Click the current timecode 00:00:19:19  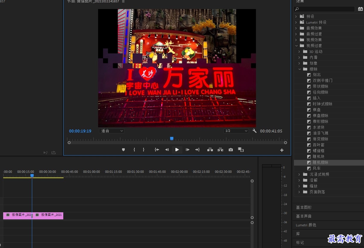[x=80, y=131]
